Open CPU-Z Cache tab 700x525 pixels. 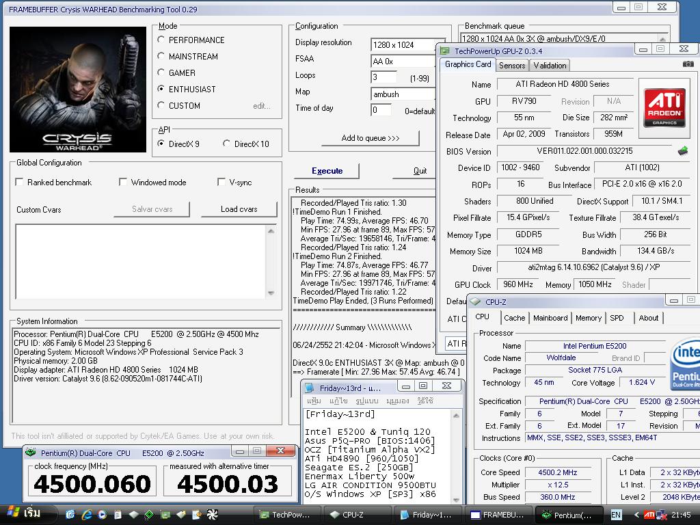coord(514,318)
